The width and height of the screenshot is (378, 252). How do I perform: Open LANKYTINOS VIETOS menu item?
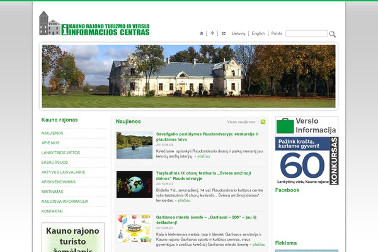[x=60, y=152]
